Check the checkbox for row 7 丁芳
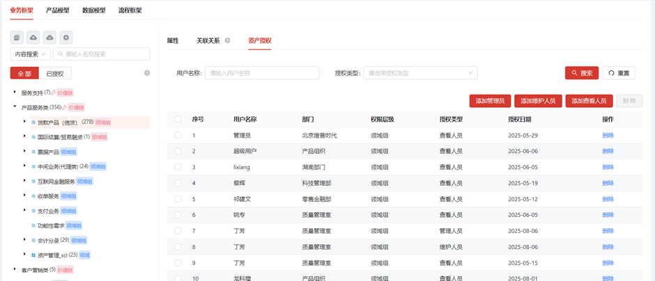655x281 pixels. point(178,231)
